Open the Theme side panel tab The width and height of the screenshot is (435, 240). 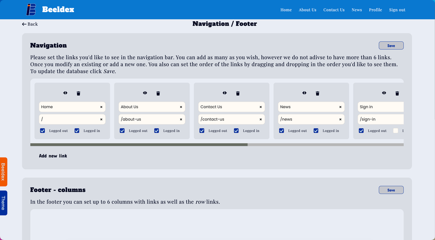[3, 203]
